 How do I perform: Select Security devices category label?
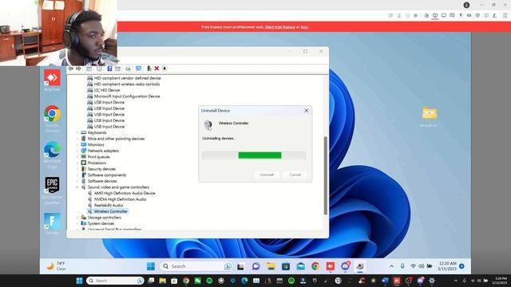(x=101, y=169)
